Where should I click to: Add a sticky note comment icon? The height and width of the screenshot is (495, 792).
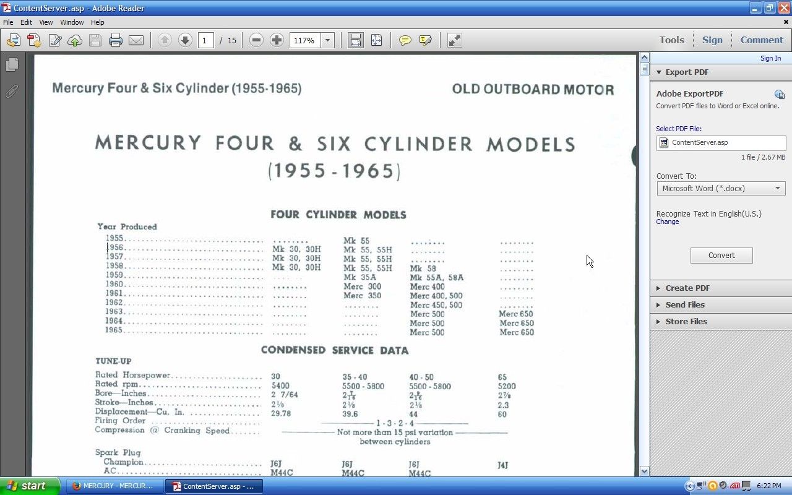tap(405, 40)
